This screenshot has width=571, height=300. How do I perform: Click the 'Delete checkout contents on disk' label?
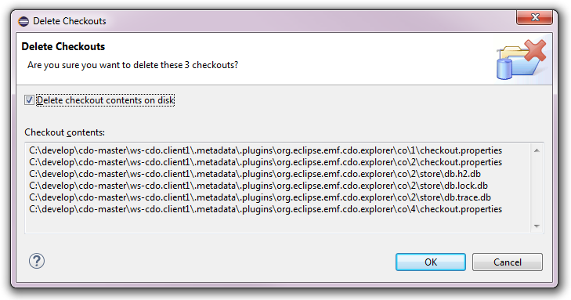(x=106, y=100)
